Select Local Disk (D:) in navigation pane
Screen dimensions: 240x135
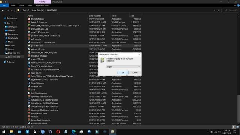tap(14, 57)
